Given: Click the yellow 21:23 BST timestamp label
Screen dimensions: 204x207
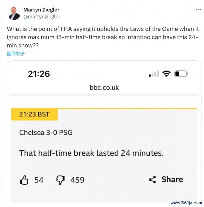Looking at the screenshot, I should click(x=34, y=114).
